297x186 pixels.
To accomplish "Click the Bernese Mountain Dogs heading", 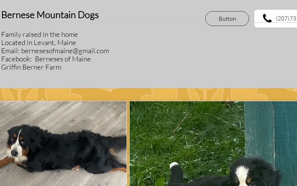I will 50,15.
